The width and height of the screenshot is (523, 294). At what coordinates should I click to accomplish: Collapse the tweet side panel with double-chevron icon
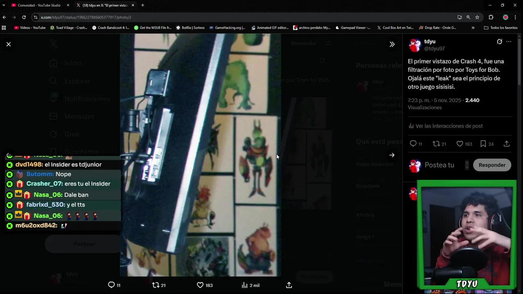click(392, 44)
